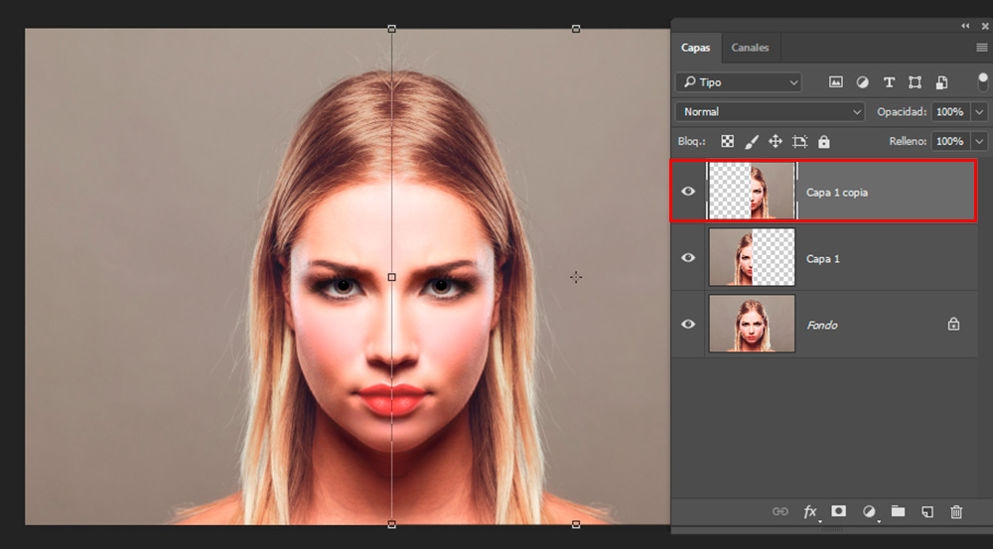Create a new layer
Viewport: 993px width, 549px height.
click(x=927, y=511)
